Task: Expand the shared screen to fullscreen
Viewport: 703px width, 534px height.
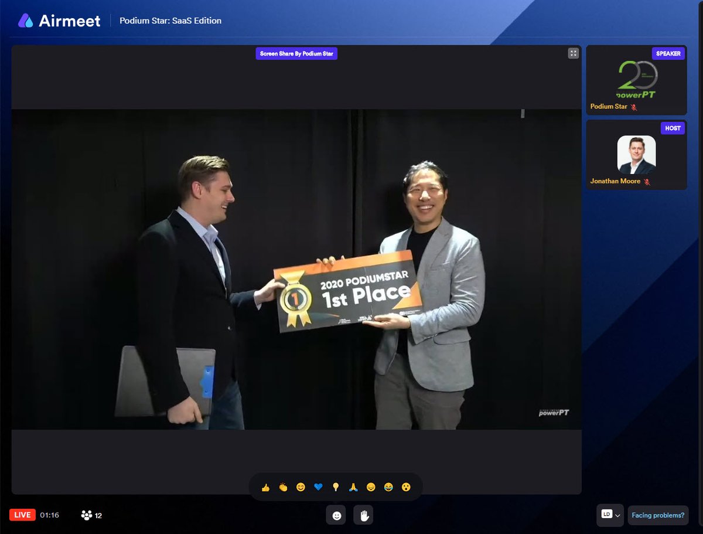Action: (573, 53)
